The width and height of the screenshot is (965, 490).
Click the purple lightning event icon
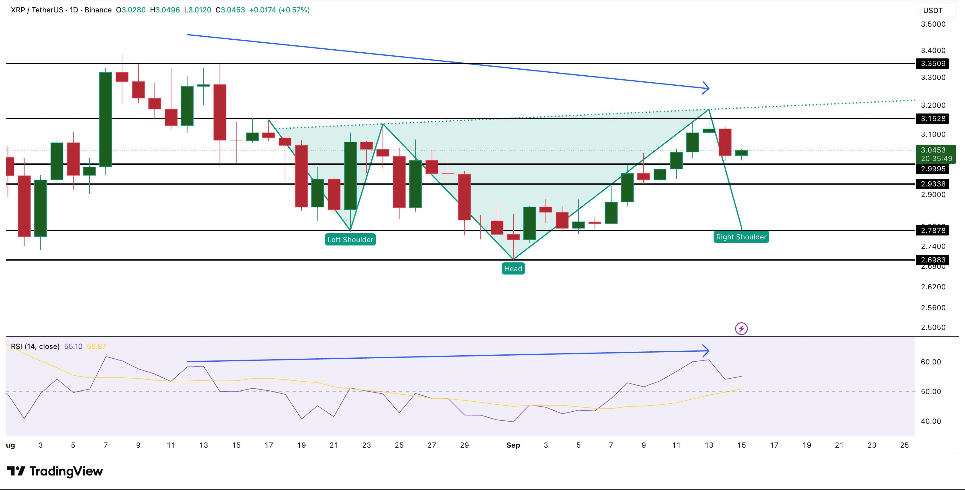[x=741, y=329]
